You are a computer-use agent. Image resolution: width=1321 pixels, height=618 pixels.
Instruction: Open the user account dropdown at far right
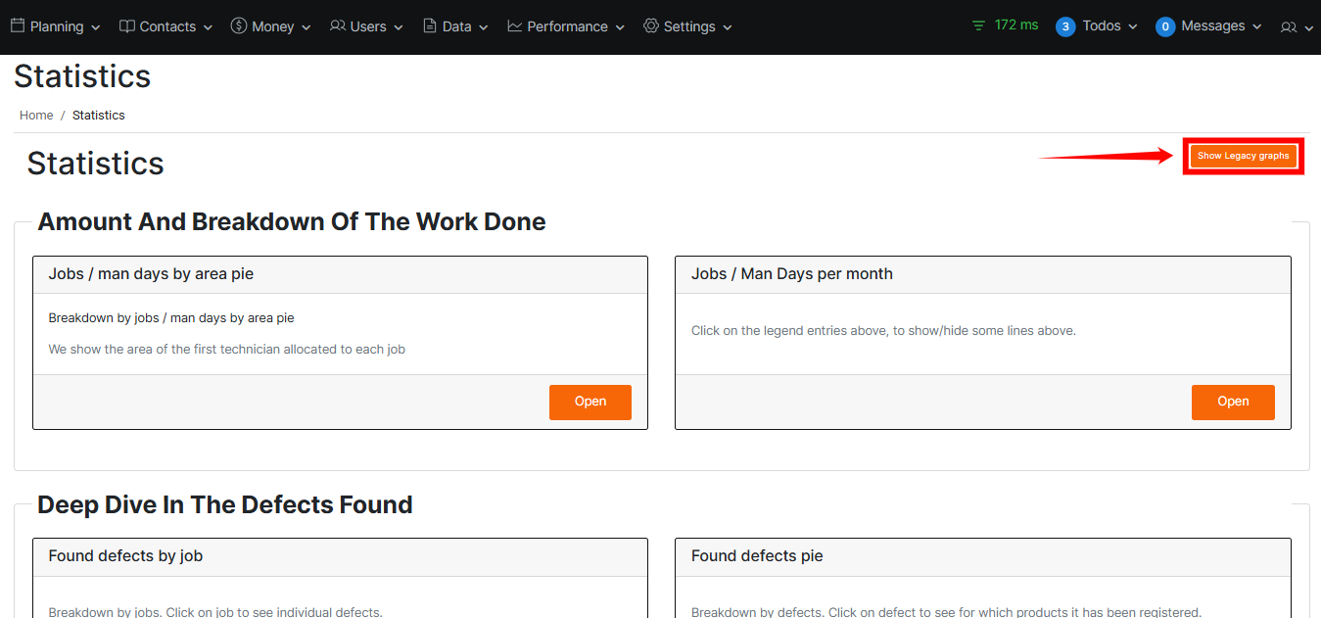[x=1297, y=27]
